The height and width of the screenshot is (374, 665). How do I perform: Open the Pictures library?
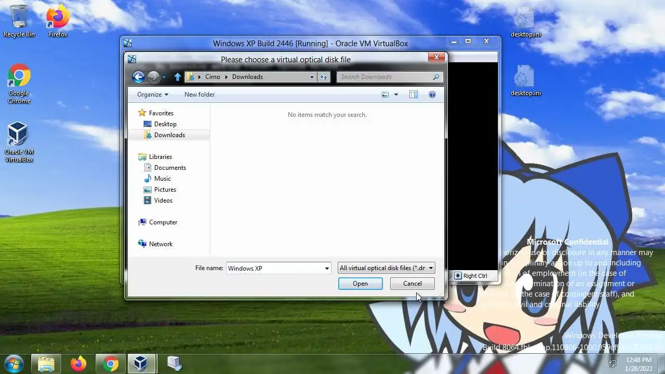pyautogui.click(x=165, y=190)
